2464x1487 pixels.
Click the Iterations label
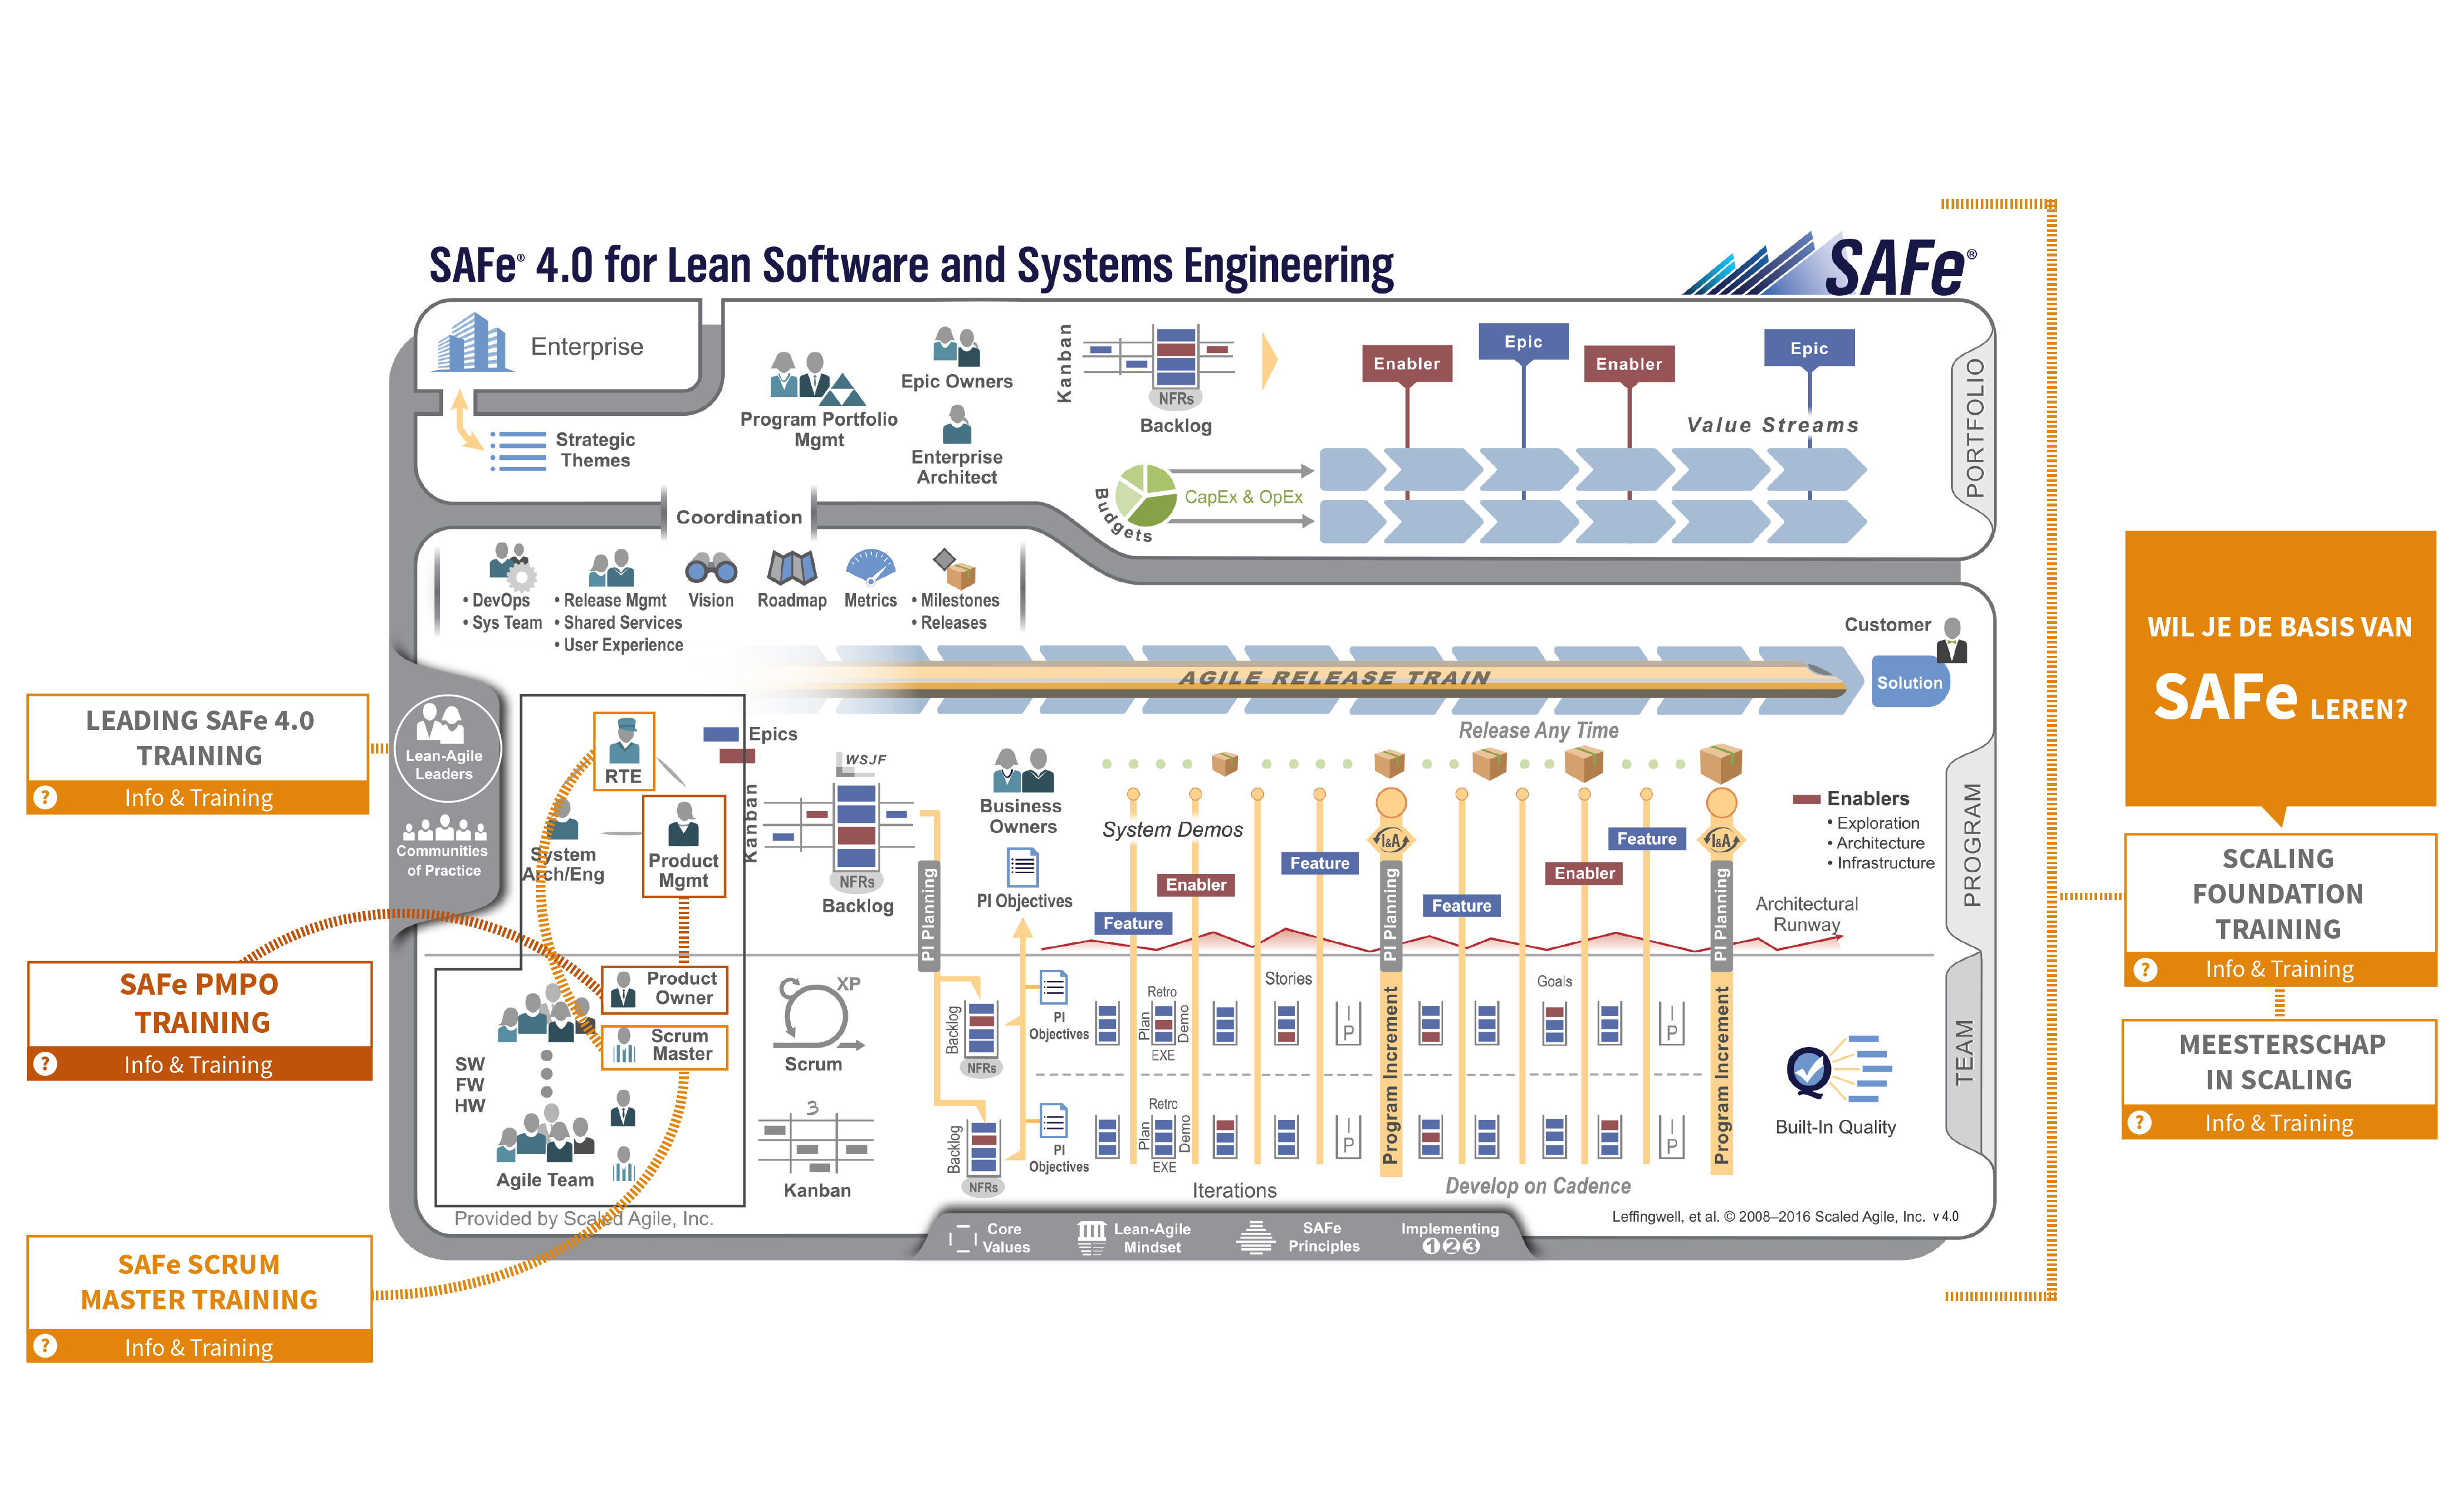[x=1234, y=1190]
